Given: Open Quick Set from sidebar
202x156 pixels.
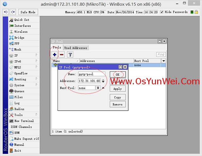Looking at the screenshot, I should coord(24,20).
